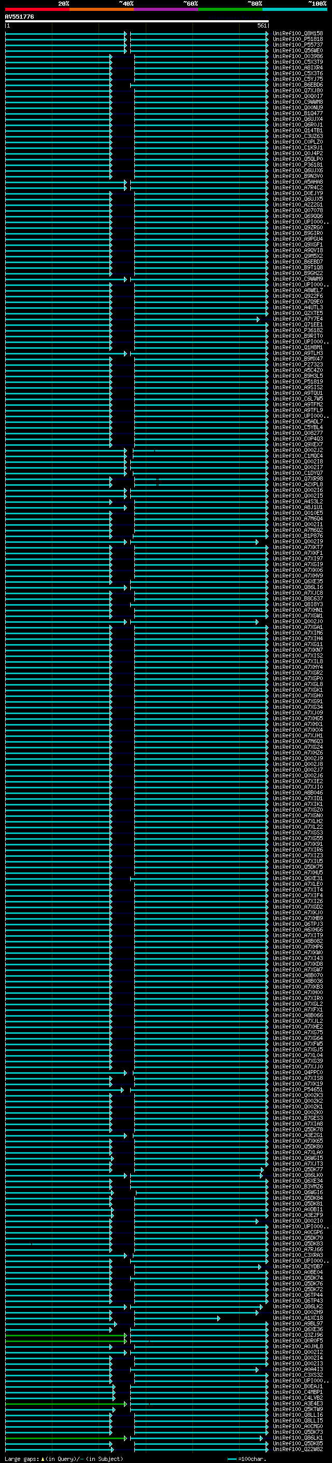Select hit label UniRef100_A8J1U1
This screenshot has height=1463, width=332.
(x=298, y=507)
